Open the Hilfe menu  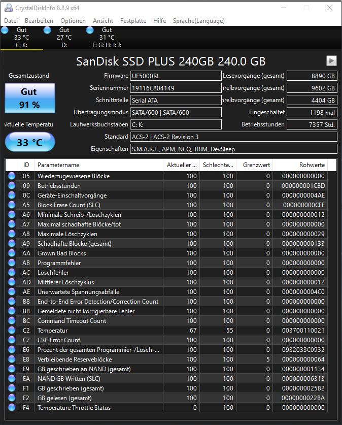pos(159,21)
